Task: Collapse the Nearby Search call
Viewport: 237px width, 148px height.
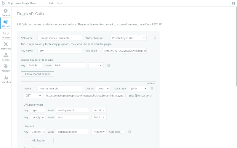Action: click(x=151, y=83)
